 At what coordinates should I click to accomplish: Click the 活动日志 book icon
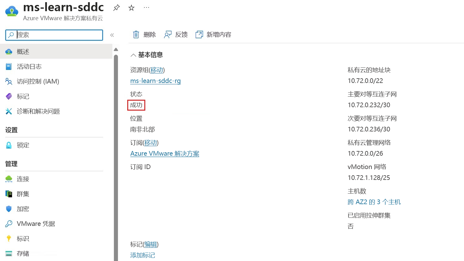(x=9, y=66)
